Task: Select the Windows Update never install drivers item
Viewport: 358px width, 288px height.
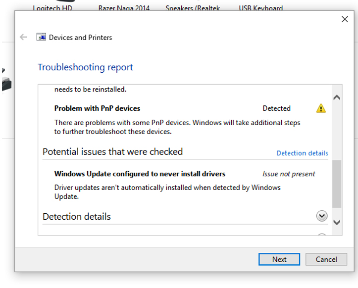Action: tap(140, 174)
